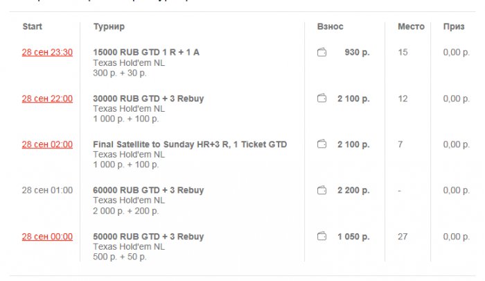
Task: Sort by the Турнир column header
Action: point(109,27)
